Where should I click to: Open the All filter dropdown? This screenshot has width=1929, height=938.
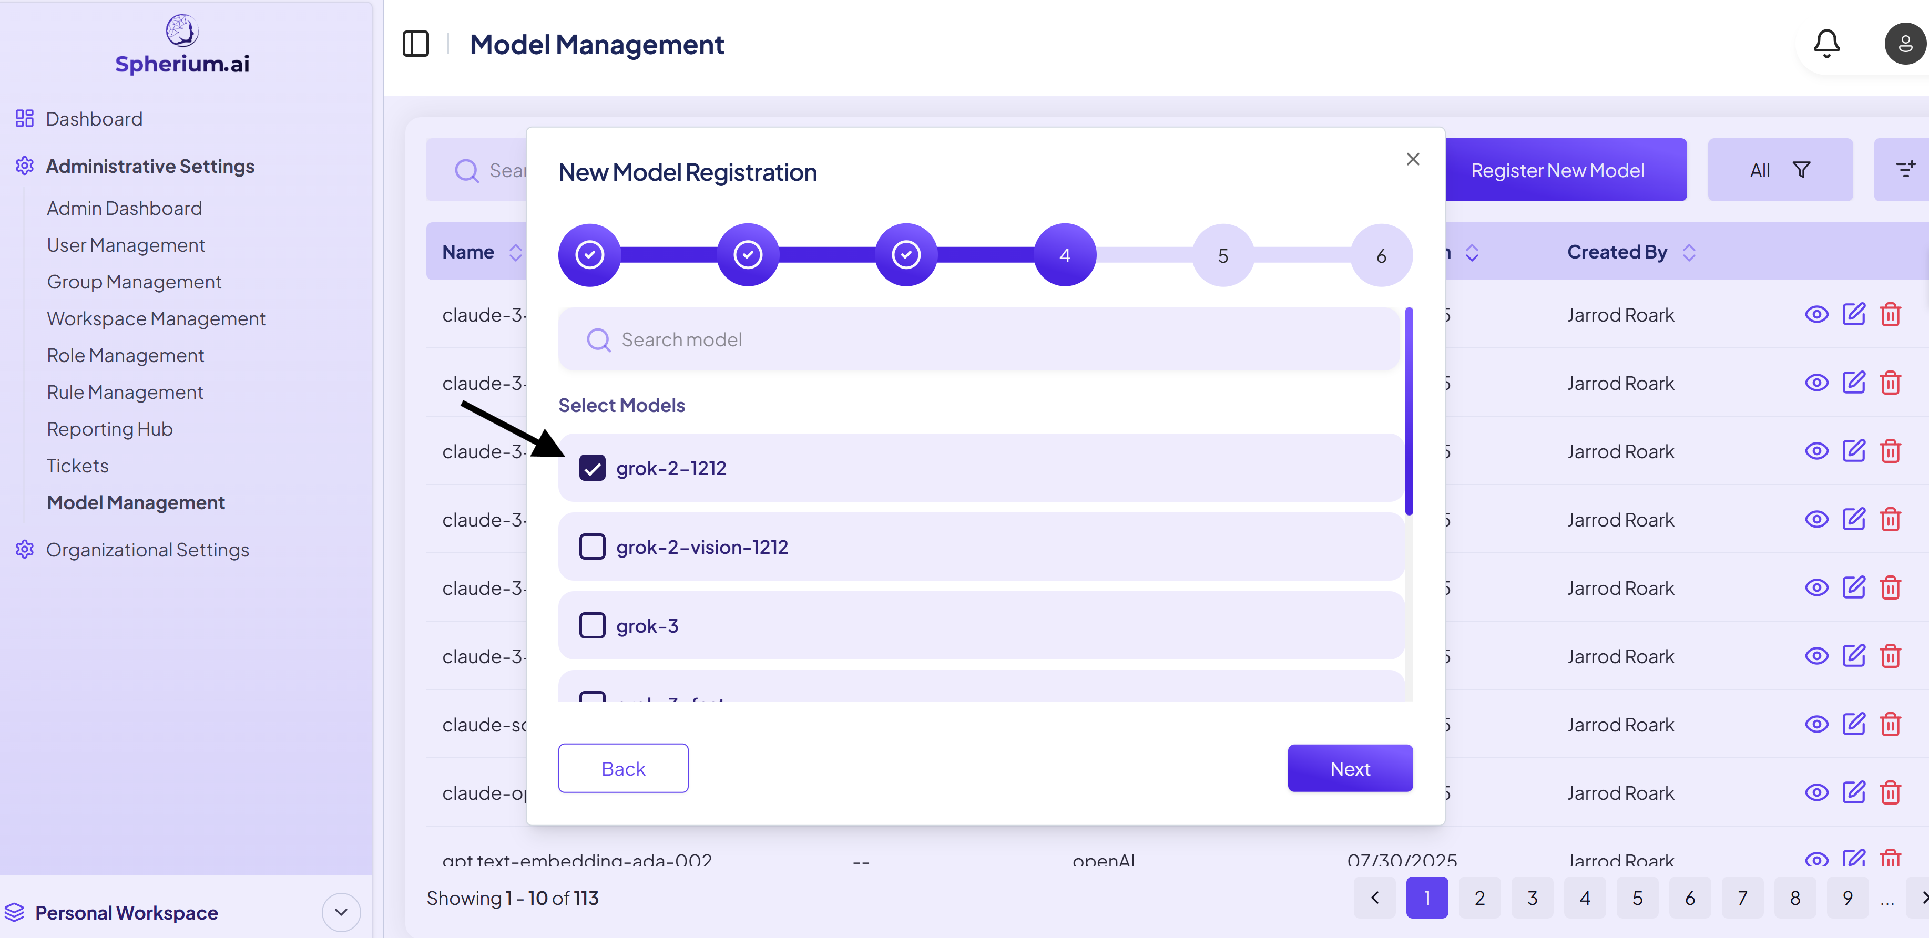1779,170
